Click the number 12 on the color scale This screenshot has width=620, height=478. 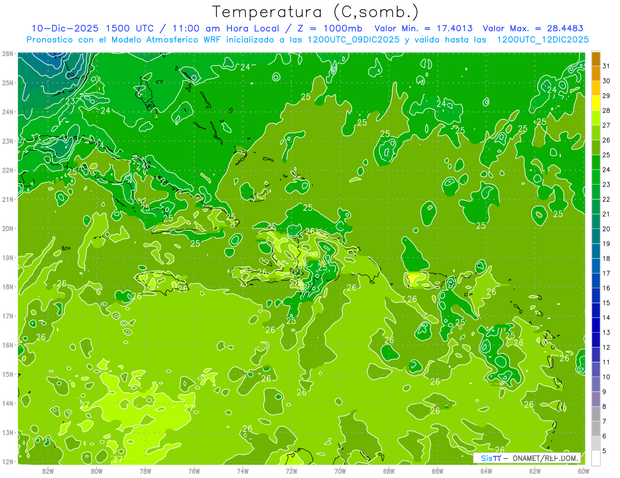tap(607, 347)
